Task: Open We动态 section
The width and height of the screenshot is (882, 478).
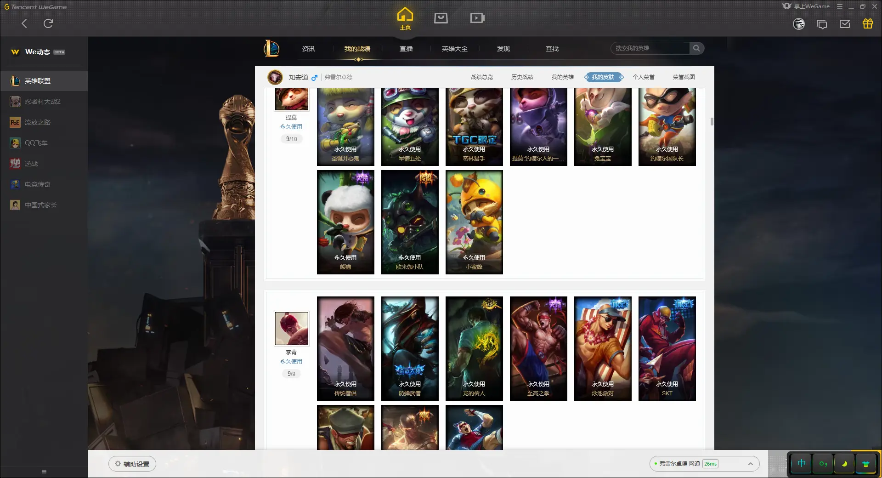Action: 38,52
